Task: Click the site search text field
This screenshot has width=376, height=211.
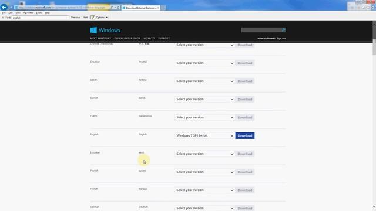Action: click(x=261, y=30)
